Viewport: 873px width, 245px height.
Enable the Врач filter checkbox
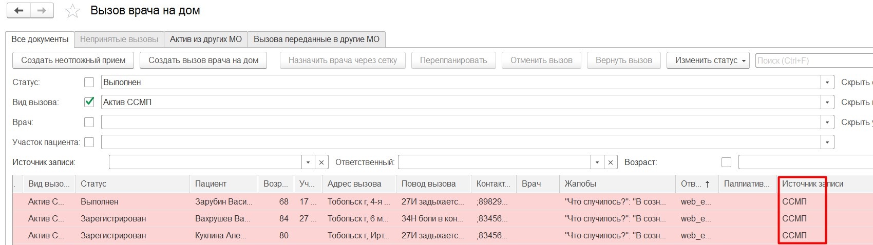coord(89,122)
